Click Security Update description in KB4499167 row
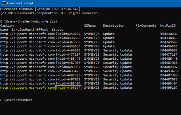Image resolution: width=181 pixels, height=115 pixels. [117, 87]
